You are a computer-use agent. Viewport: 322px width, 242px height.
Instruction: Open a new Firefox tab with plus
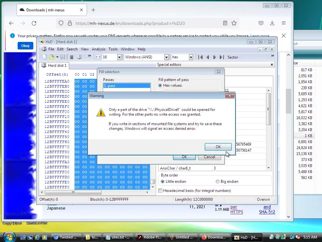click(93, 10)
